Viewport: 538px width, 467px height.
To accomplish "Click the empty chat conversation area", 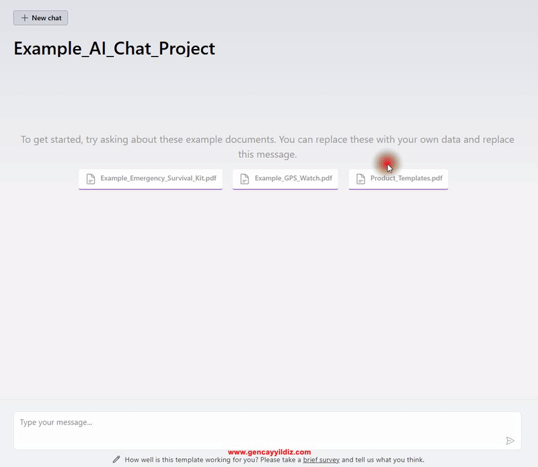I will click(269, 289).
